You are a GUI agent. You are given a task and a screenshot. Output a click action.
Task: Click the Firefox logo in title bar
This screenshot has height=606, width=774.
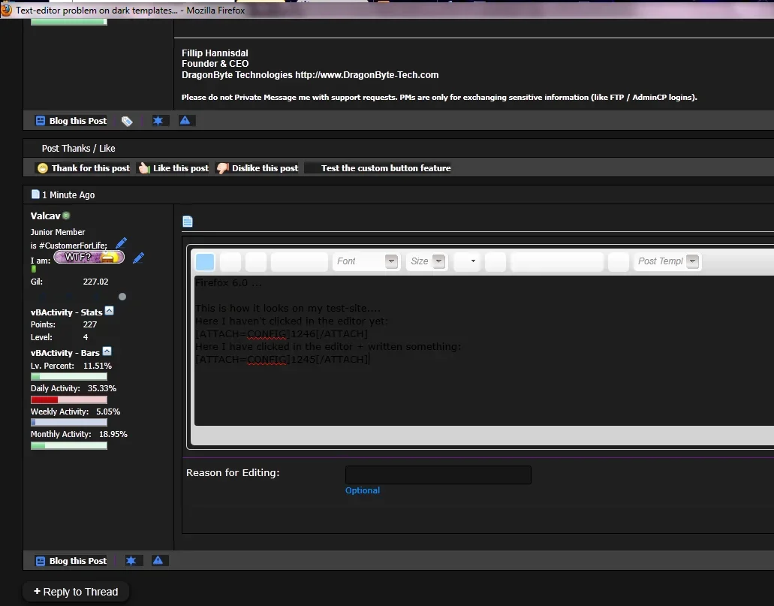pos(6,9)
